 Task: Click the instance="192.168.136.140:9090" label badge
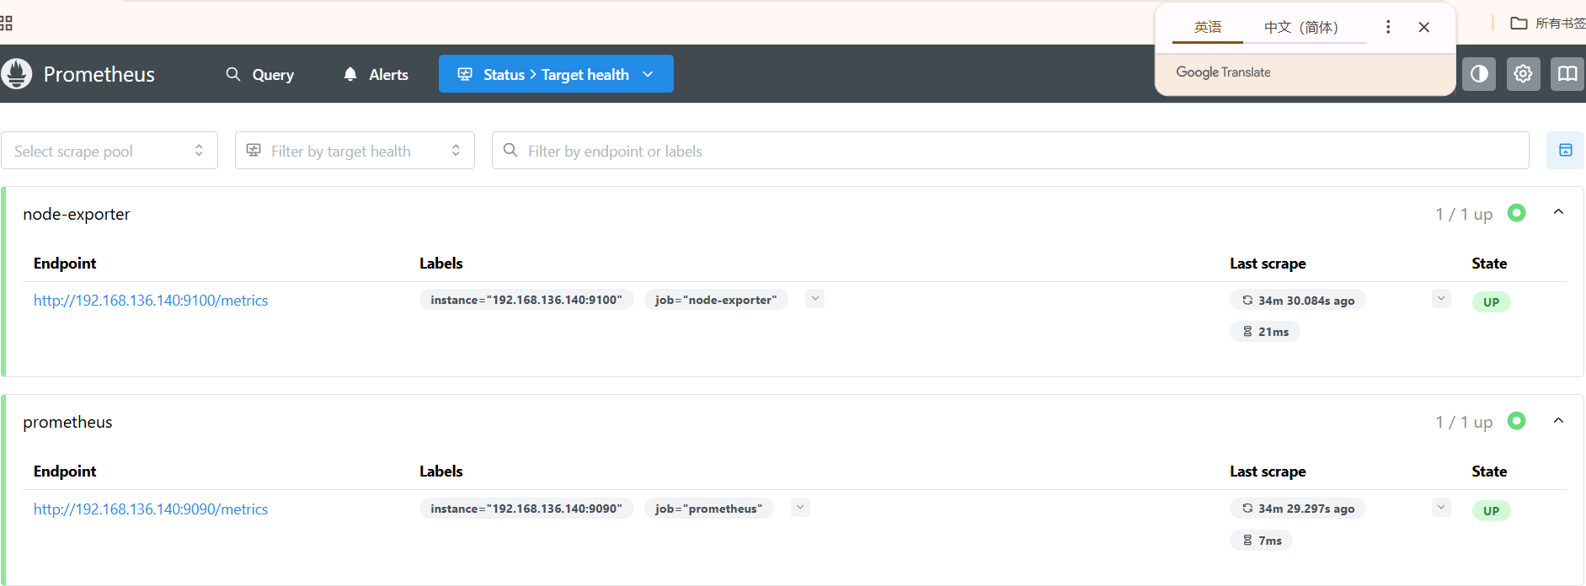click(x=526, y=509)
